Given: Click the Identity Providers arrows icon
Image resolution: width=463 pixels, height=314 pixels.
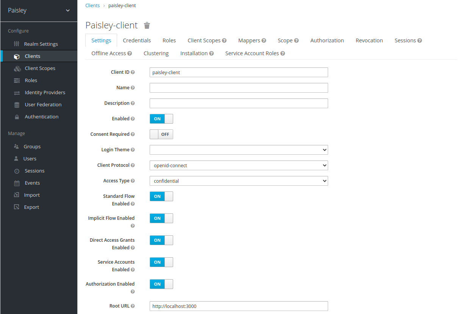Looking at the screenshot, I should (17, 93).
